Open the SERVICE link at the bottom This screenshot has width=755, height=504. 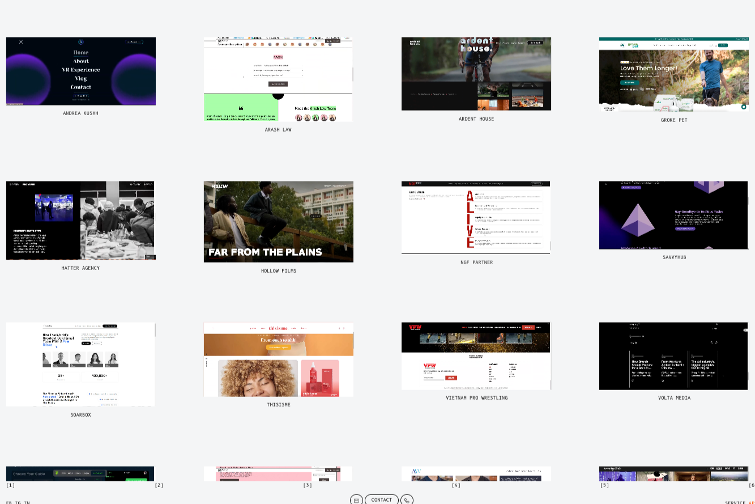tap(735, 502)
